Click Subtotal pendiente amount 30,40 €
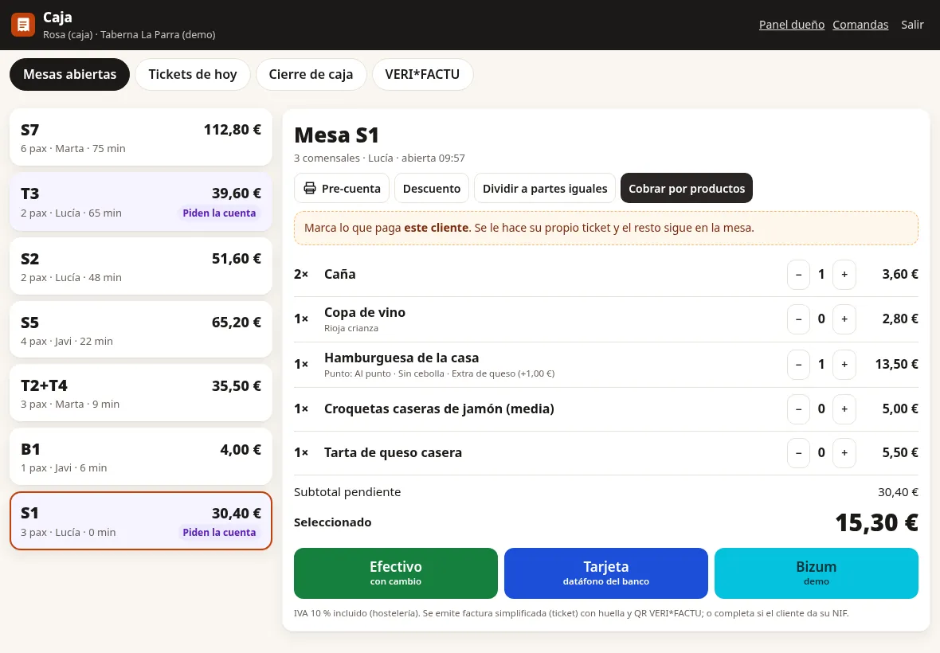 [x=898, y=492]
